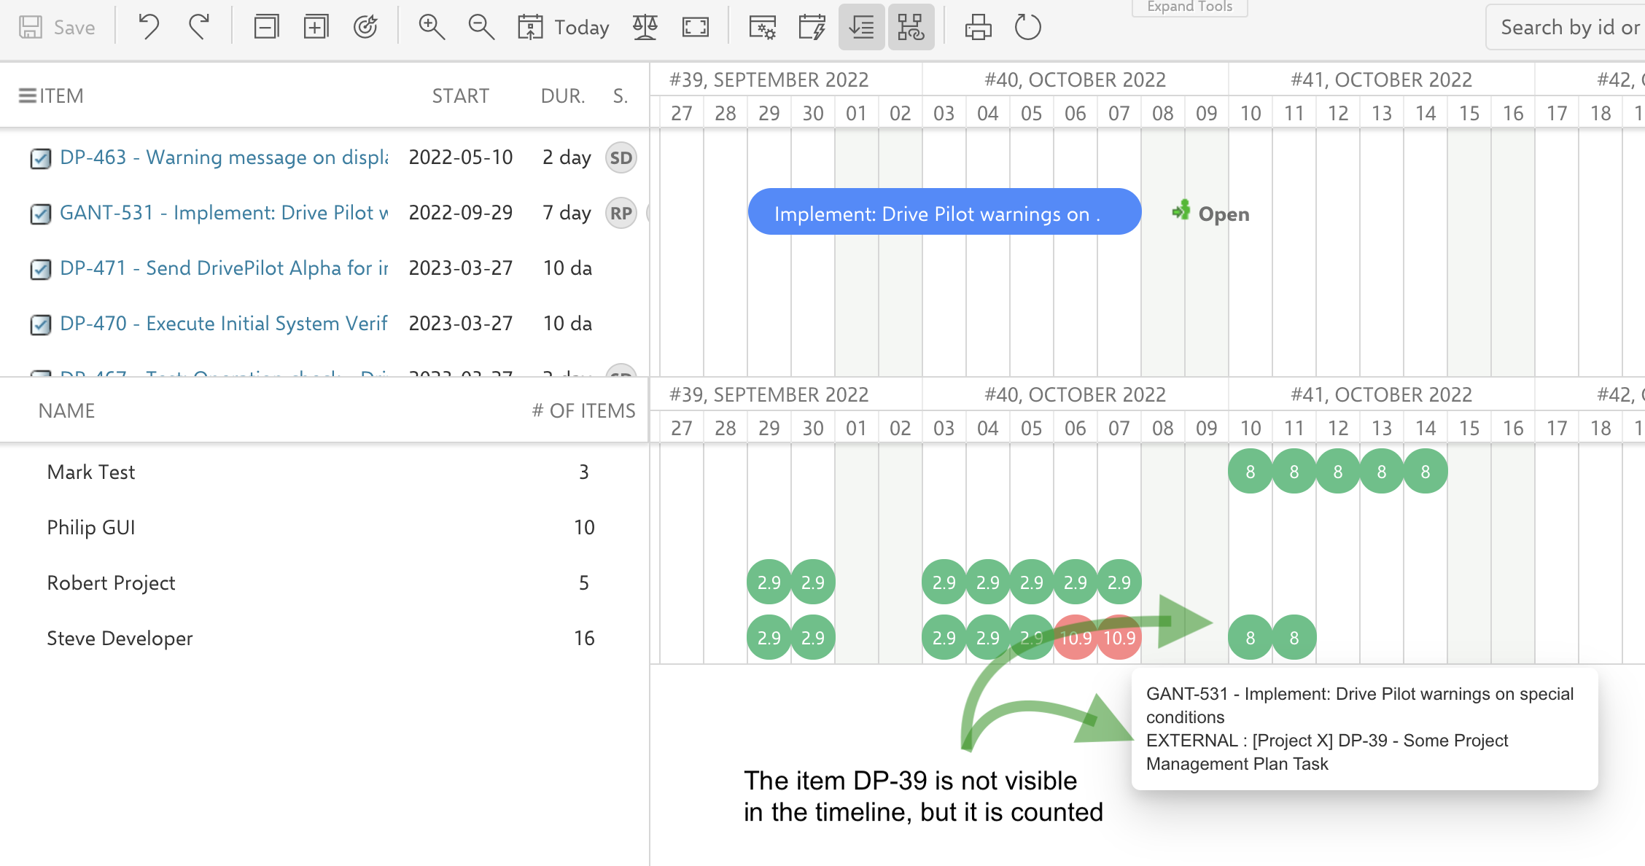Click the balance scales icon

coord(645,27)
